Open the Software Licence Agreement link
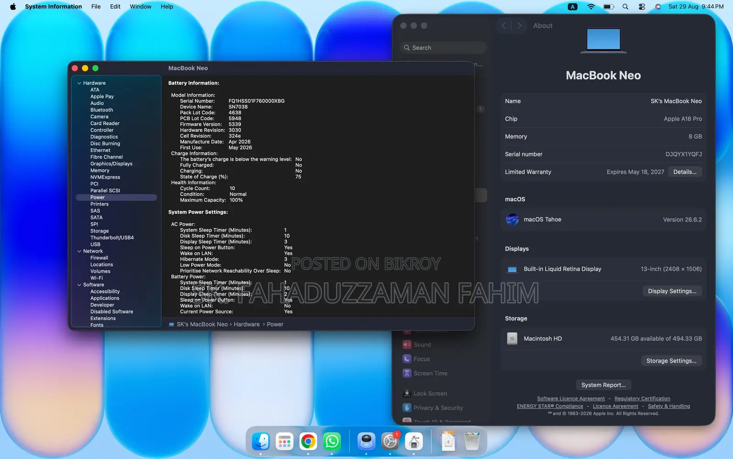Viewport: 733px width, 459px height. click(x=571, y=399)
